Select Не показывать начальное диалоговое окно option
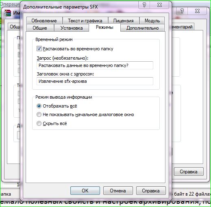The height and width of the screenshot is (207, 211). (39, 114)
